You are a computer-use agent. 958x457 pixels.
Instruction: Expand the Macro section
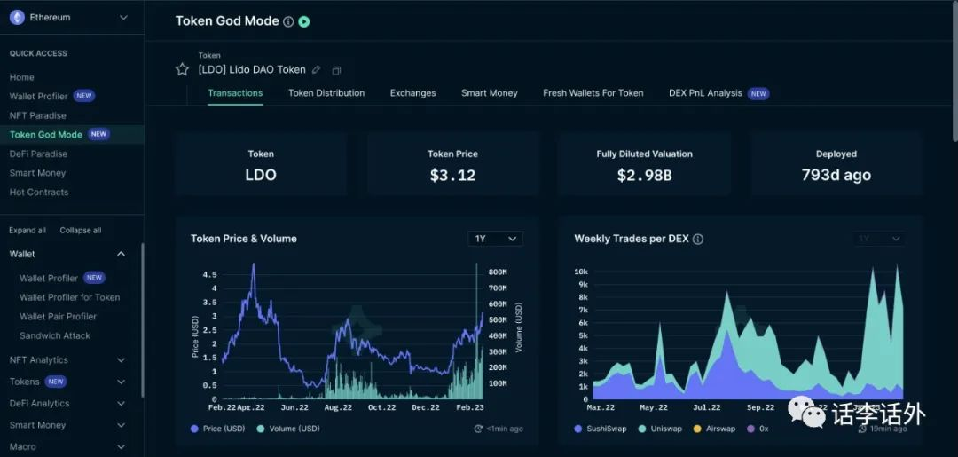pyautogui.click(x=121, y=447)
